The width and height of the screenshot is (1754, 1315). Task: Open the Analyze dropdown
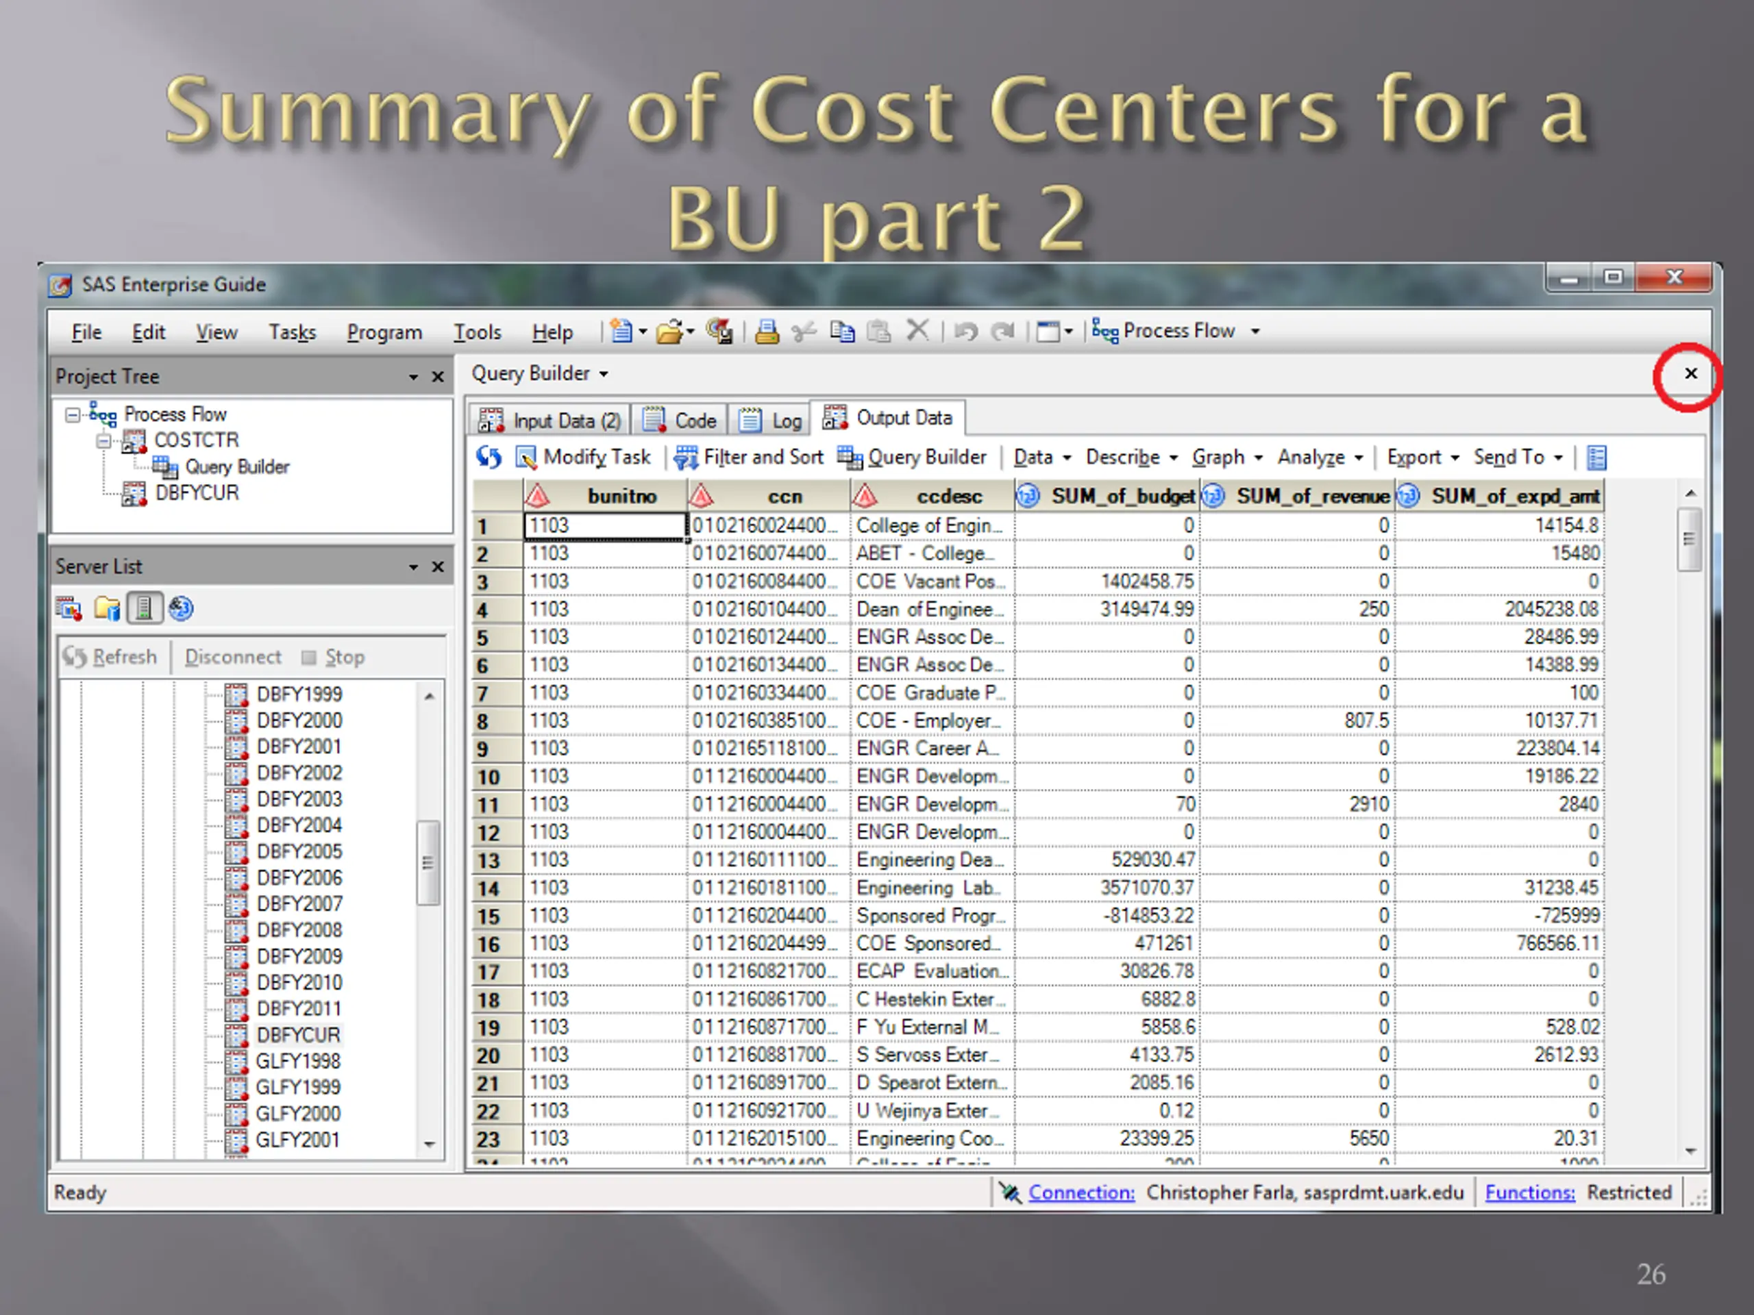1320,458
